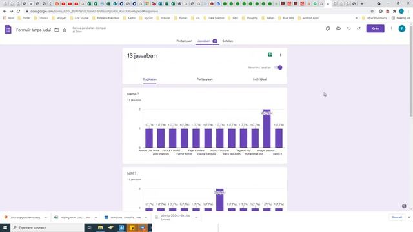Open the Printer bookmark folder
This screenshot has width=413, height=232.
[x=24, y=18]
